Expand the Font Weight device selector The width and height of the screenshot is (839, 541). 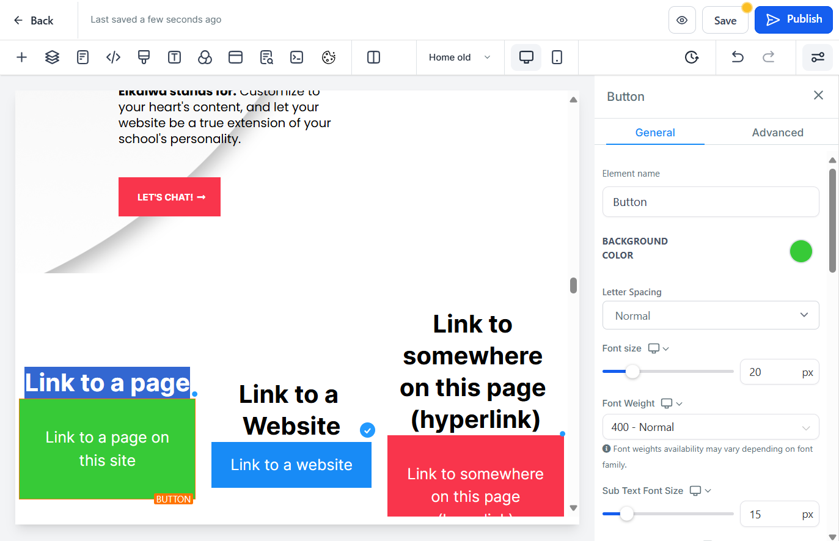coord(672,403)
